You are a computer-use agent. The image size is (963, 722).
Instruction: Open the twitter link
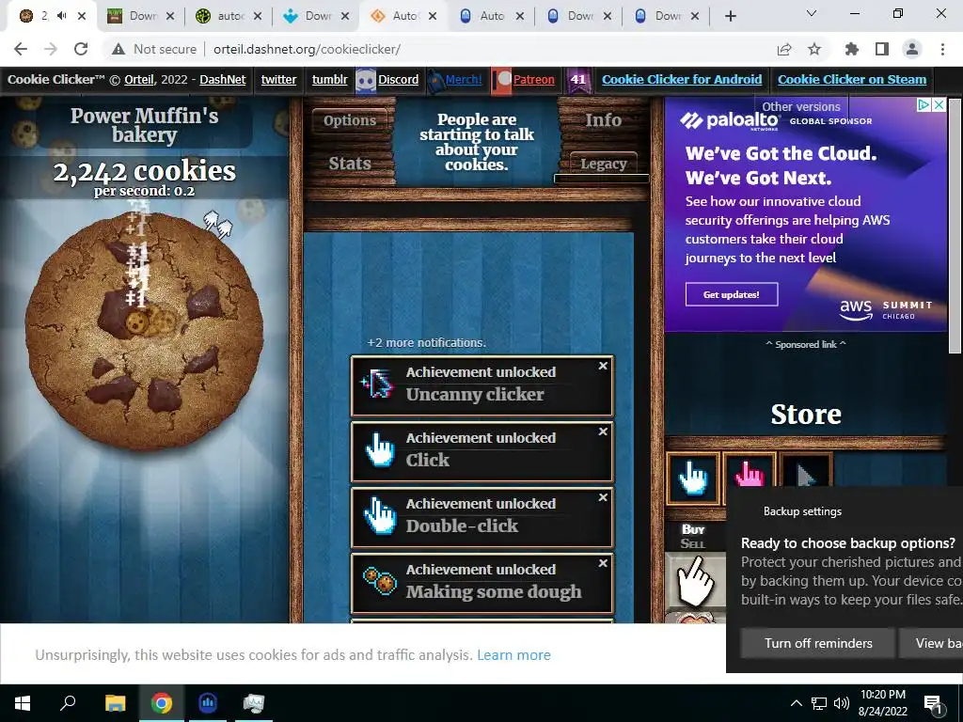coord(278,79)
